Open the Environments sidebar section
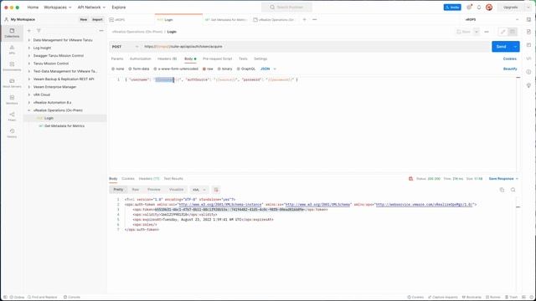Image resolution: width=536 pixels, height=301 pixels. coord(12,66)
